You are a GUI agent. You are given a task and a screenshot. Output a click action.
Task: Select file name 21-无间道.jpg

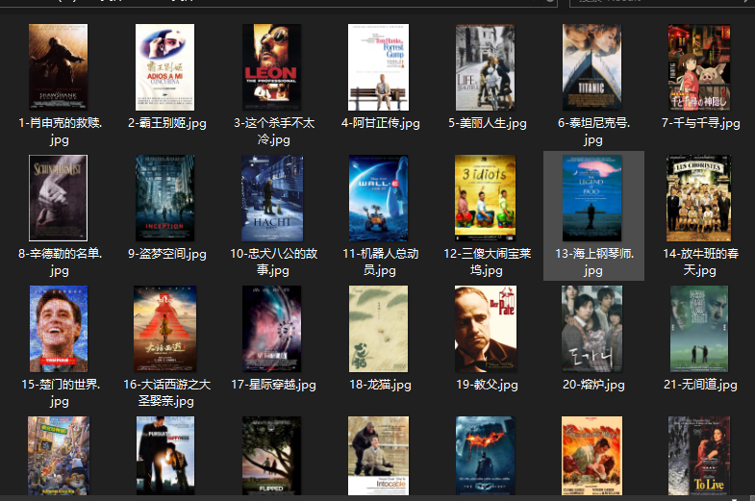700,385
